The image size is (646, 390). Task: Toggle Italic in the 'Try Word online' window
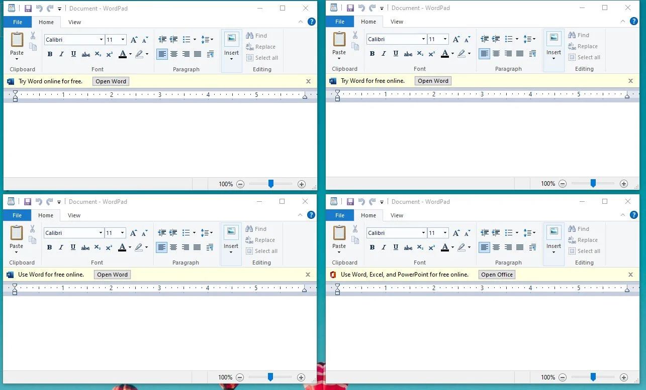pyautogui.click(x=62, y=54)
